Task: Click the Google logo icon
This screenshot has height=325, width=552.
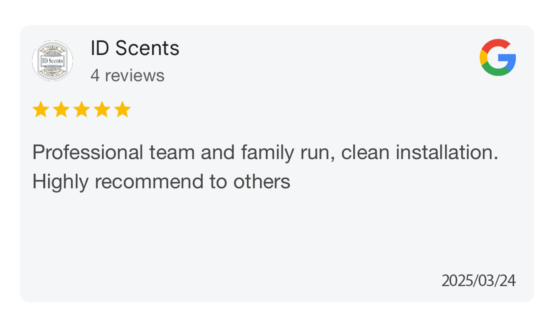Action: click(x=498, y=57)
